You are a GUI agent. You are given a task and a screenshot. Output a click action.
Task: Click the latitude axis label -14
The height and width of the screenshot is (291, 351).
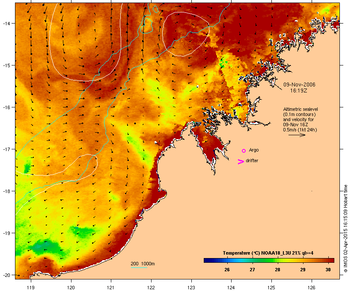(x=6, y=23)
